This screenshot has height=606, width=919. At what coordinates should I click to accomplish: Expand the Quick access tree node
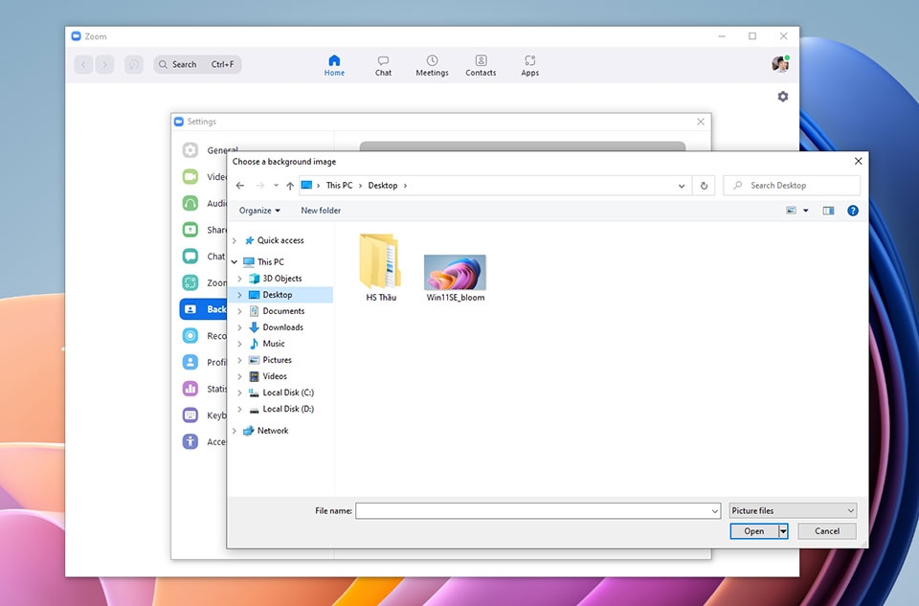pos(235,240)
